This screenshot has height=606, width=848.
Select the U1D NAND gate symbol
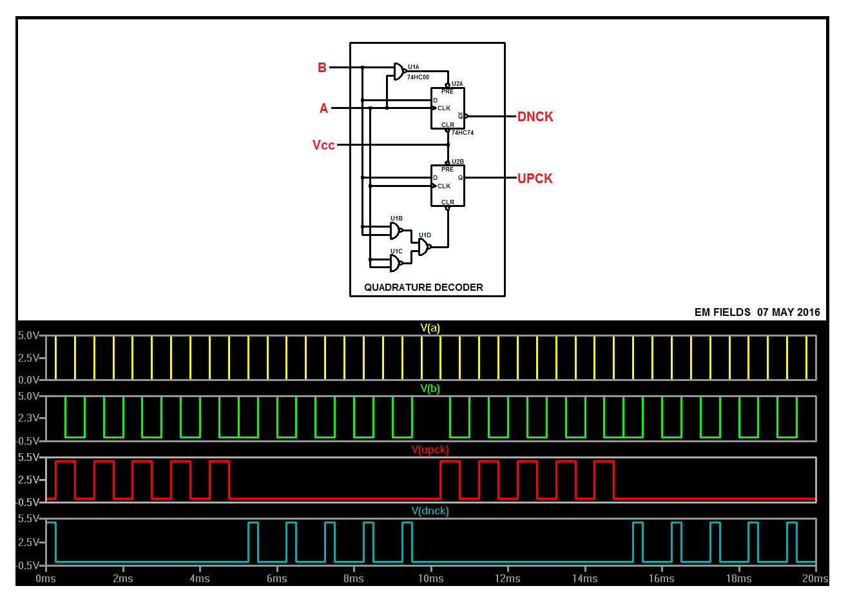pos(425,247)
